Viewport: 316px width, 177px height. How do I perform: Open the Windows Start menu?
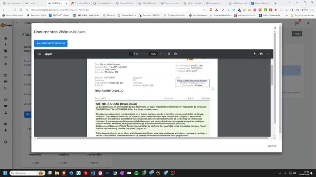[5, 173]
